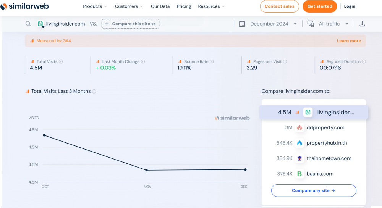
Task: Open the Pricing menu item
Action: click(184, 6)
